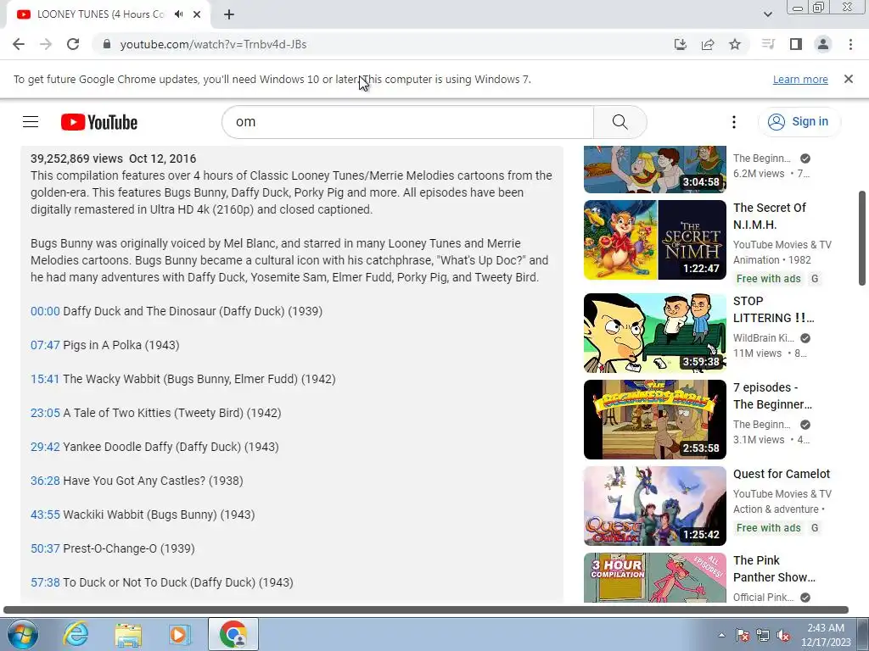Bookmark this page with star icon
Screen dimensions: 869x651
coord(735,44)
